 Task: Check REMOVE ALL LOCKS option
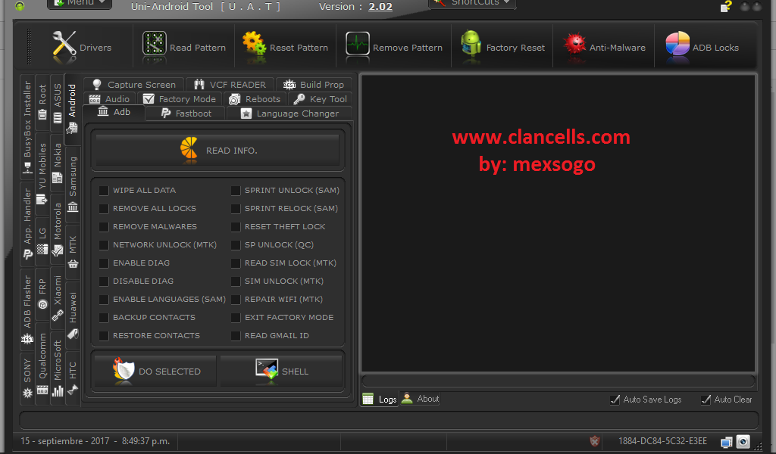pyautogui.click(x=104, y=209)
